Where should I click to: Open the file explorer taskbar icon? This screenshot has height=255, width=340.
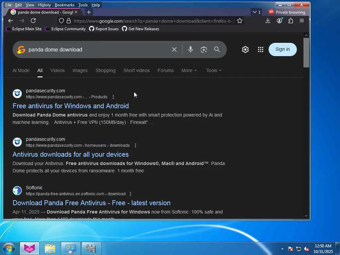pyautogui.click(x=50, y=248)
